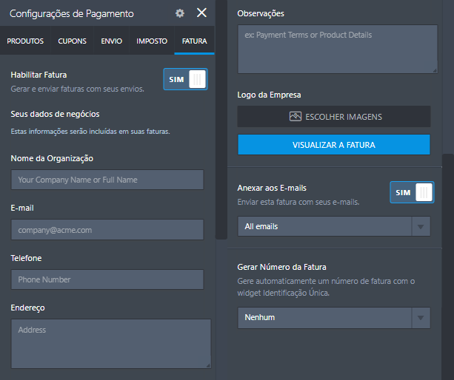Close the Configurações de Pagamento panel
454x380 pixels.
point(201,13)
